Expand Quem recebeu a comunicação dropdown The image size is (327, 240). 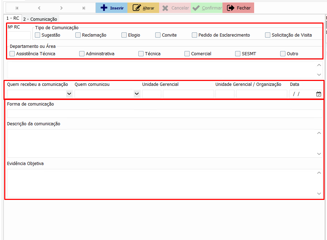tap(69, 94)
